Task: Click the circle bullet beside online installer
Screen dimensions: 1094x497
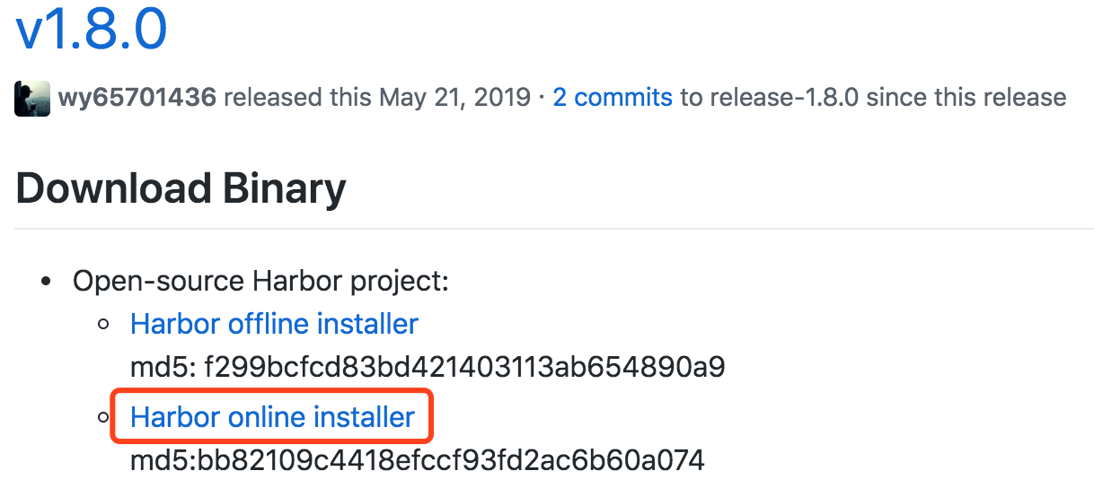Action: pyautogui.click(x=104, y=418)
